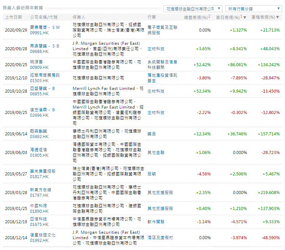Click industry link 藥品
285x250 pixels.
pos(152,134)
